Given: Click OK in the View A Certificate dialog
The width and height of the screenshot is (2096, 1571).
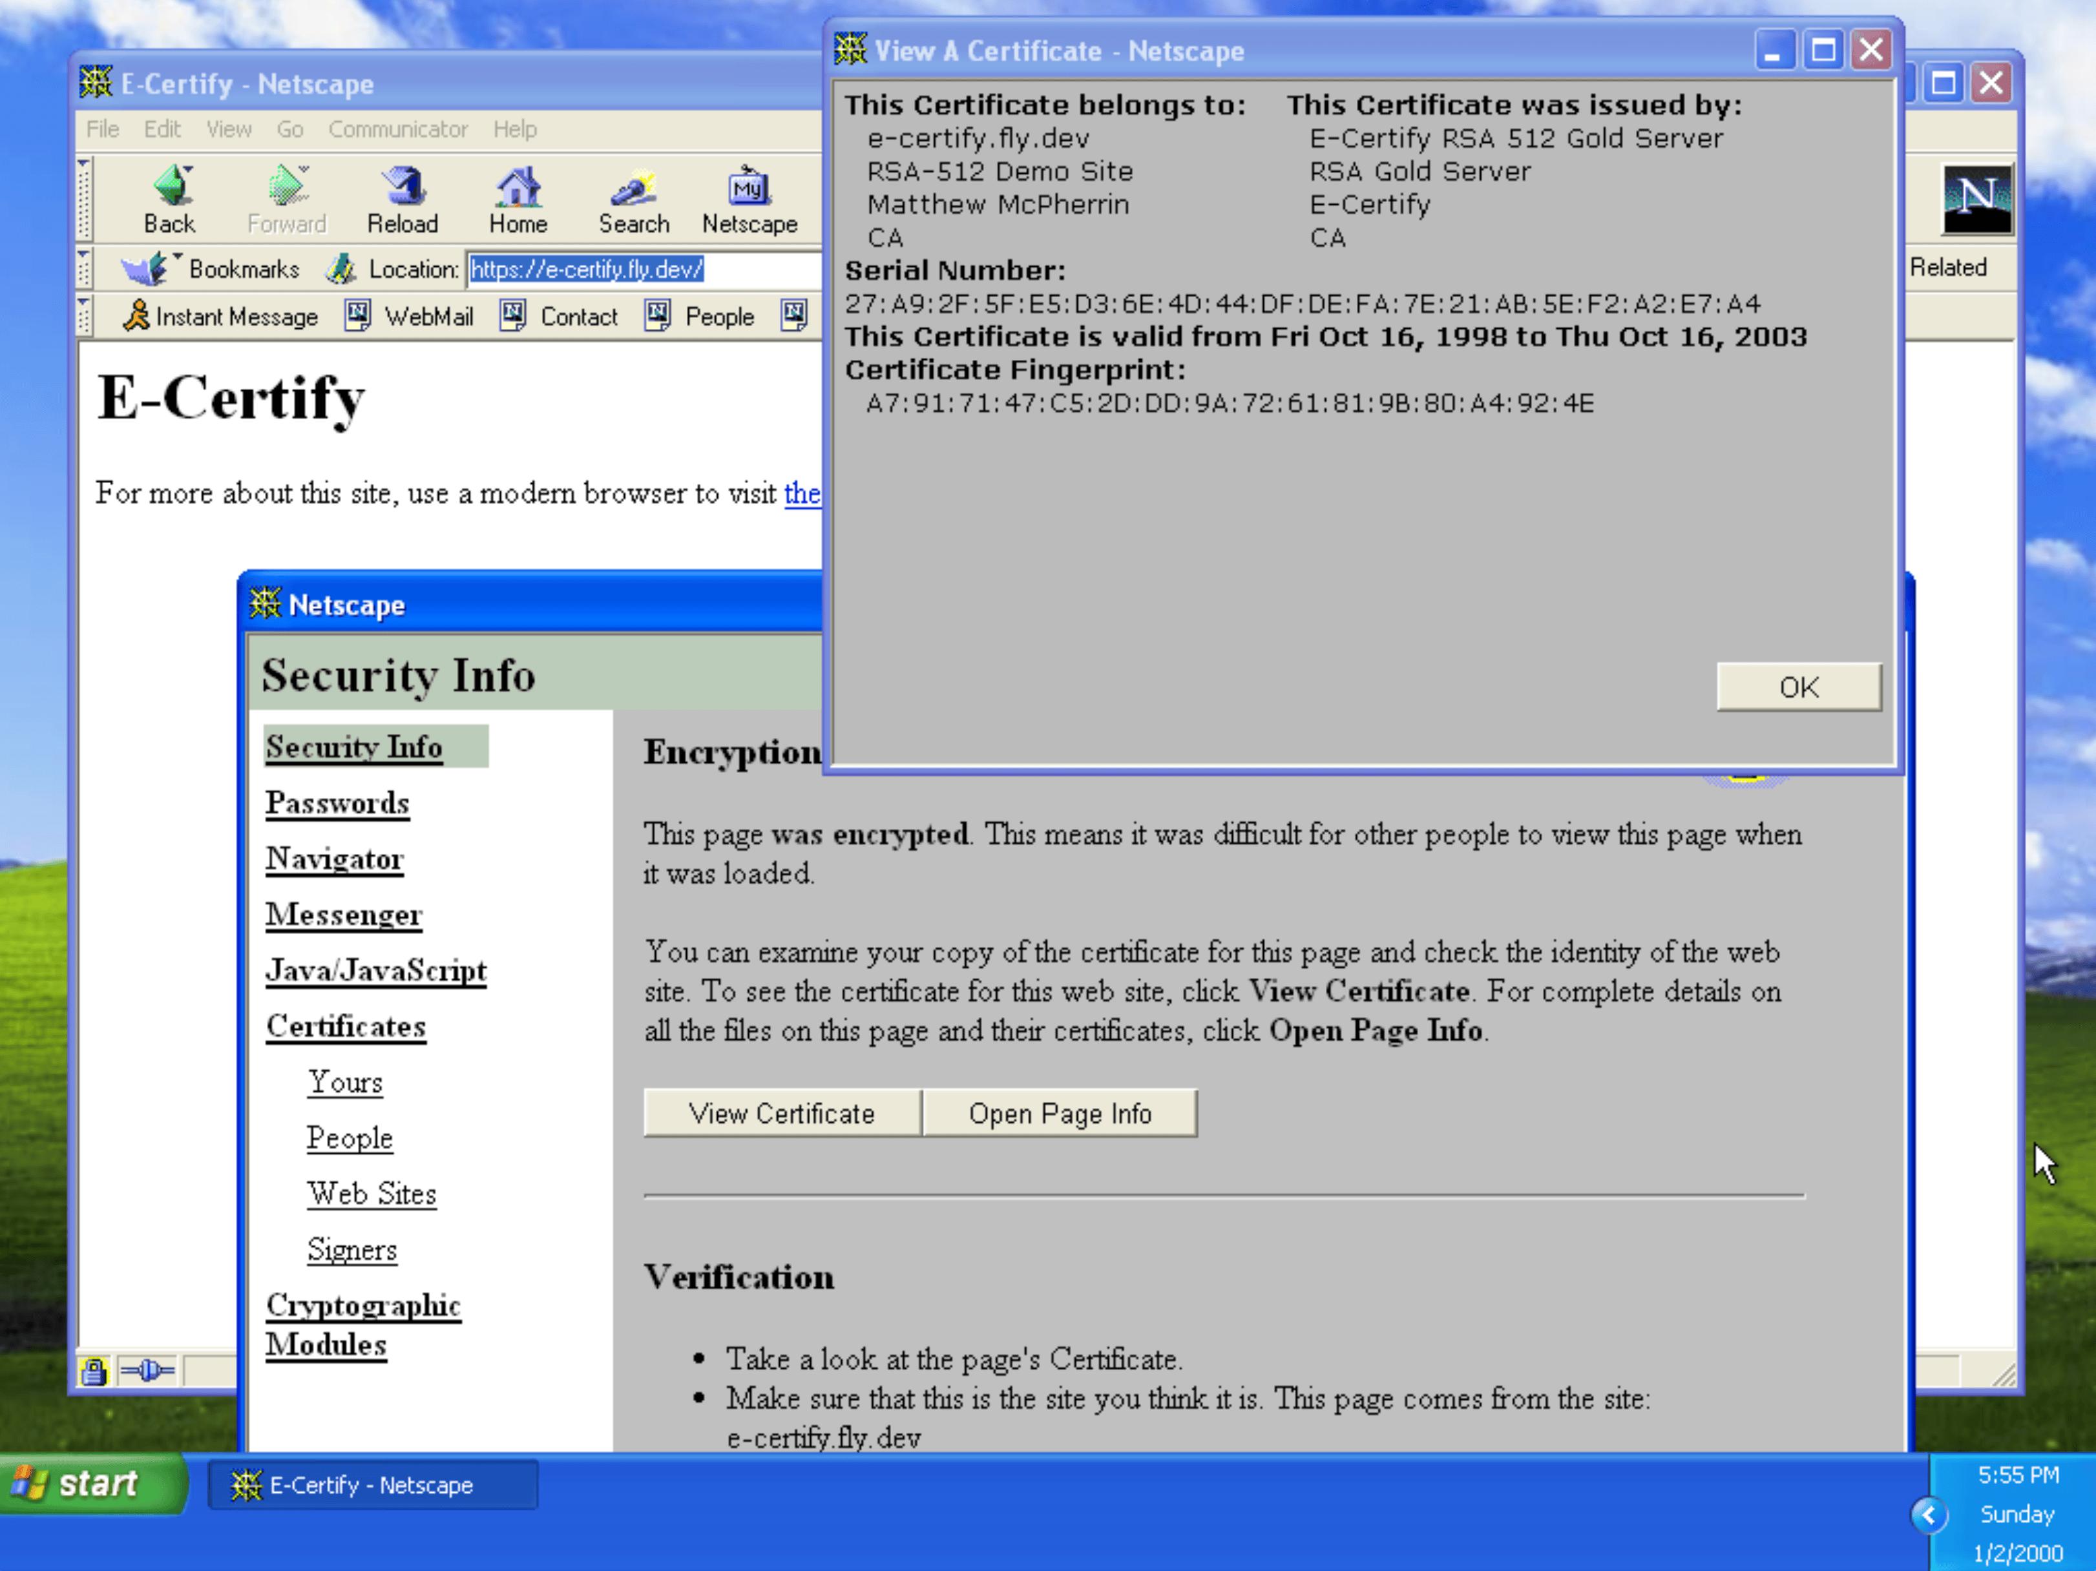Looking at the screenshot, I should [x=1799, y=687].
